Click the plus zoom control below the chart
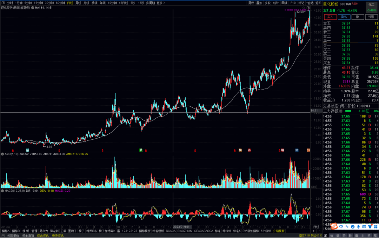 tap(313, 231)
